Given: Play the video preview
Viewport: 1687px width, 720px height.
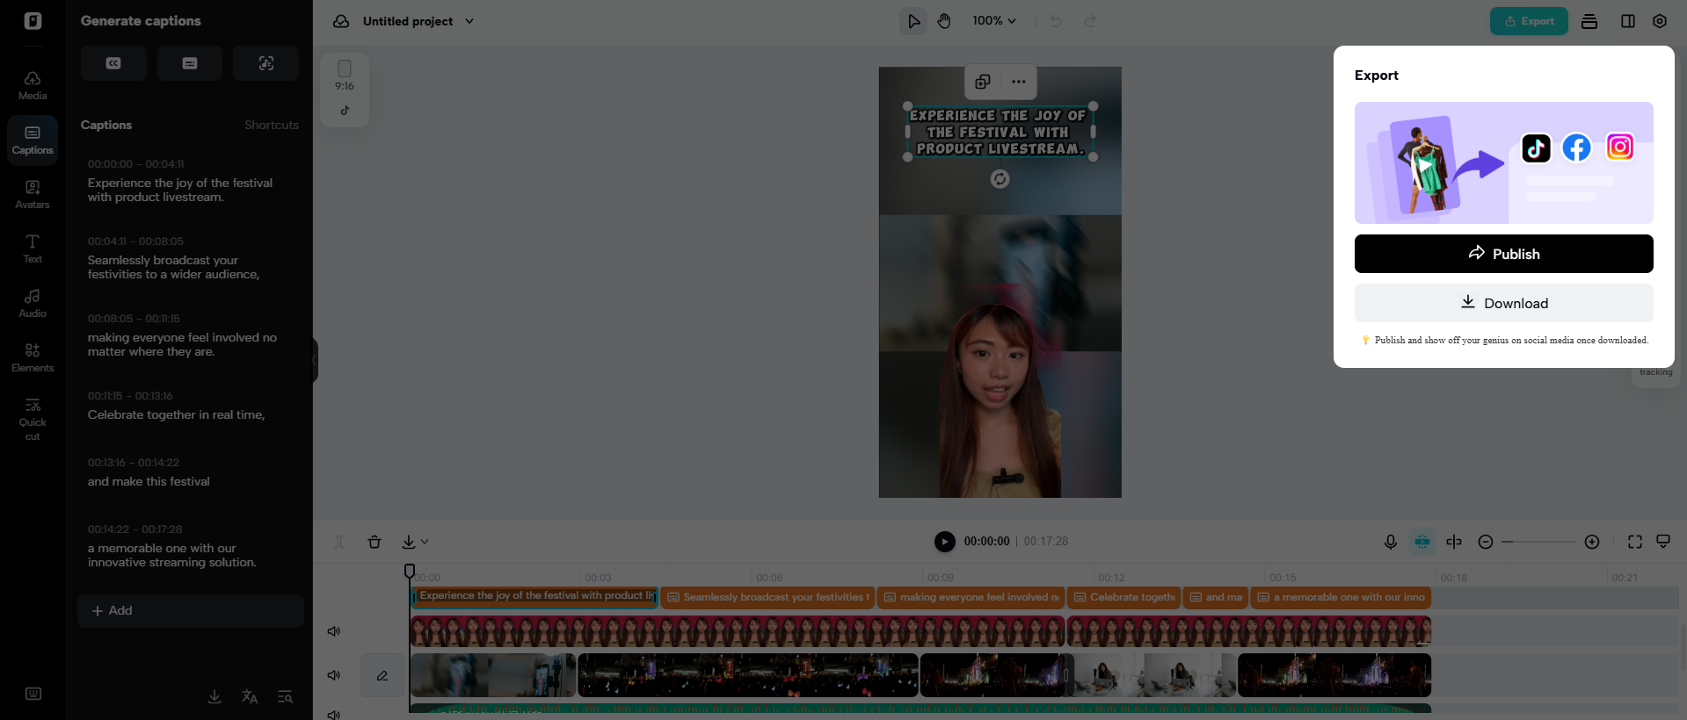Looking at the screenshot, I should [x=945, y=542].
